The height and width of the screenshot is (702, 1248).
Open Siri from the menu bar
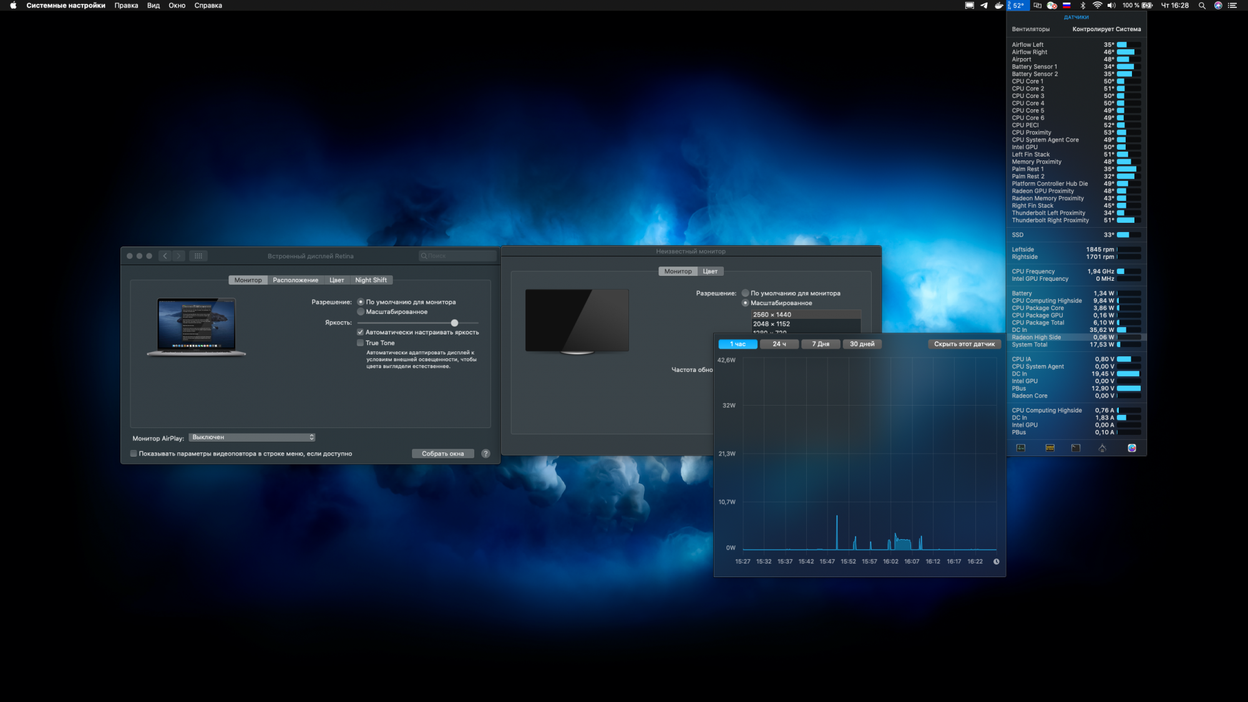click(1218, 6)
